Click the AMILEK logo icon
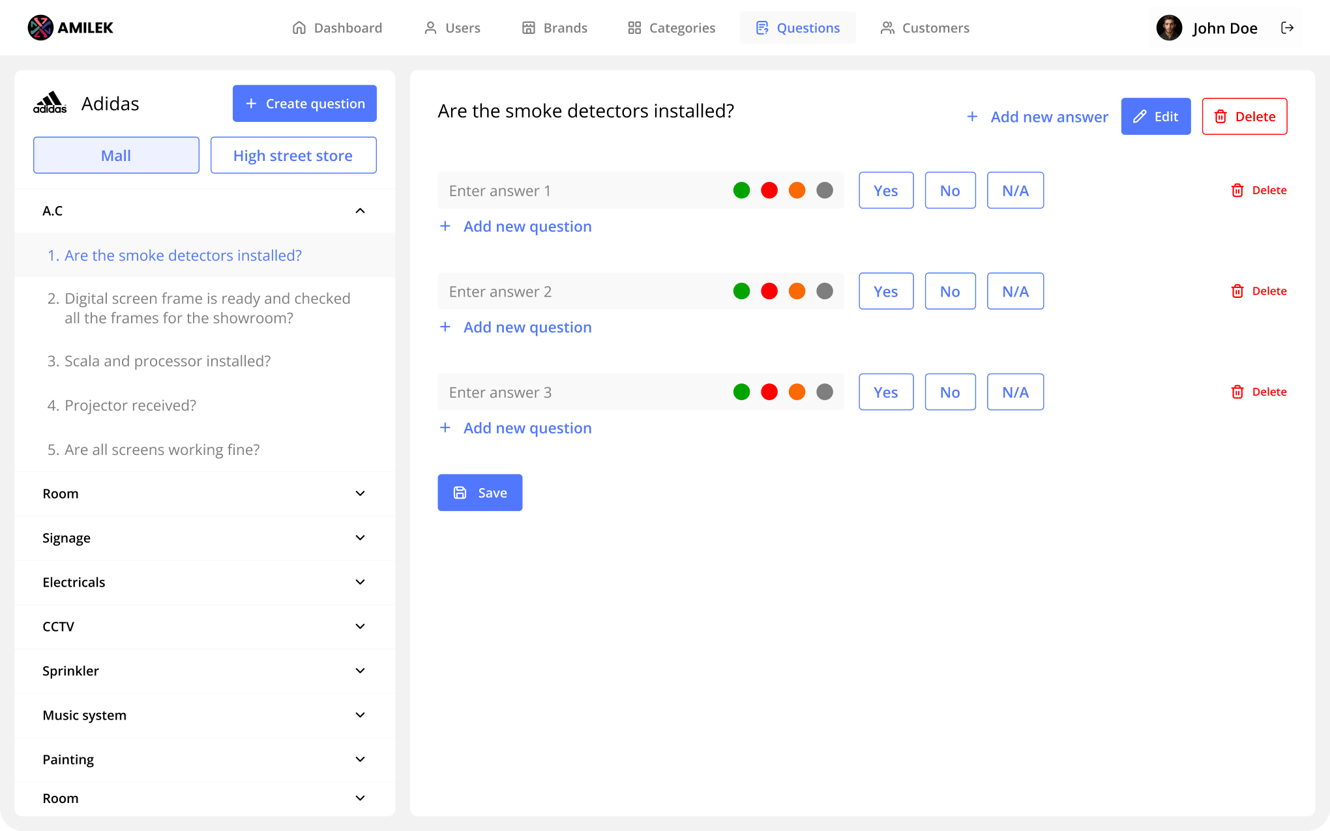Screen dimensions: 1330x831 (40, 28)
